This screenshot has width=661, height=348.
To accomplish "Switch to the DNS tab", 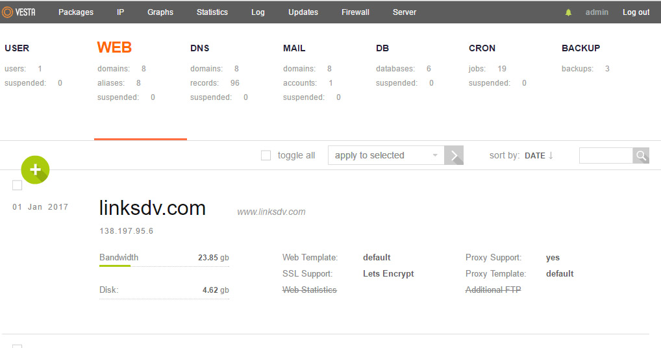I will [200, 48].
